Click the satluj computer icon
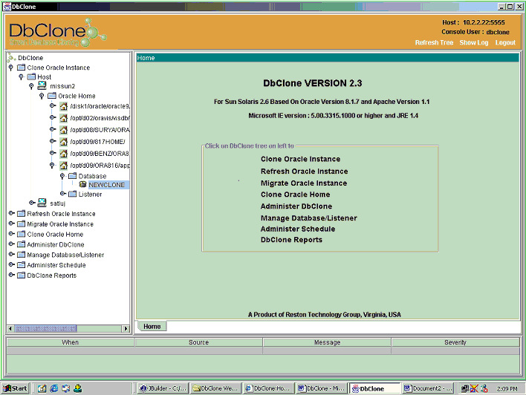 point(42,203)
